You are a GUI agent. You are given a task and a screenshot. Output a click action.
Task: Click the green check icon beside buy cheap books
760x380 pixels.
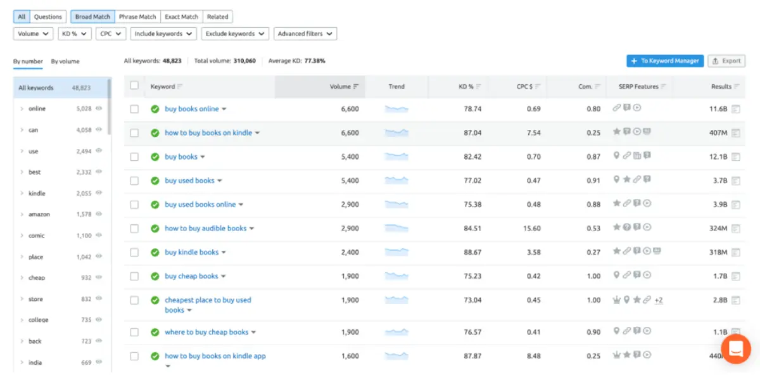click(x=155, y=276)
